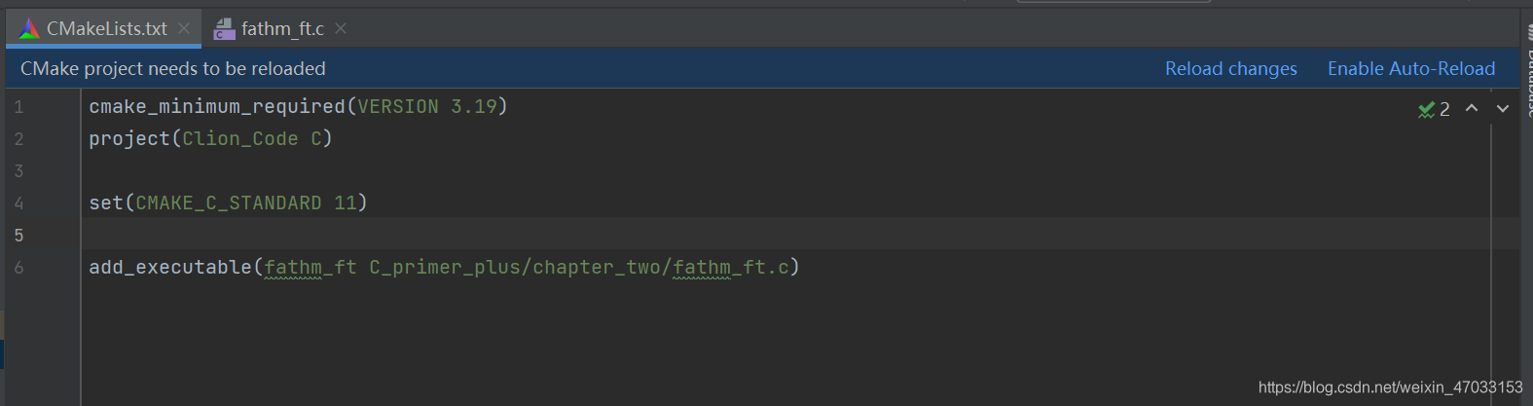The height and width of the screenshot is (406, 1533).
Task: Click the C_primer_plus/chapter_two path text
Action: [517, 267]
